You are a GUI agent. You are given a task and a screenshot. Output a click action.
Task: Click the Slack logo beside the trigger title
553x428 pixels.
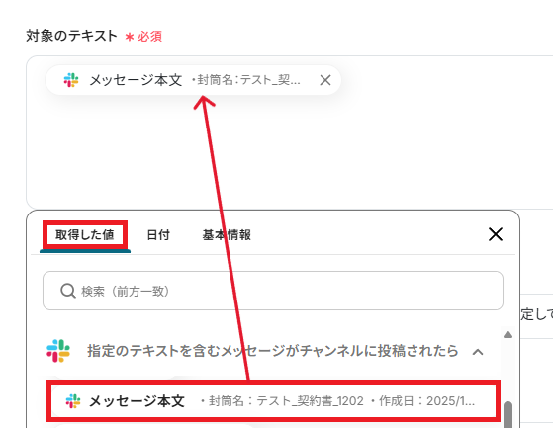coord(58,351)
